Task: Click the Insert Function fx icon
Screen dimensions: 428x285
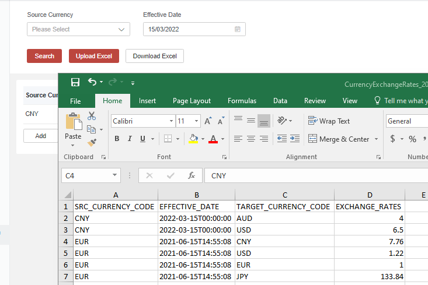Action: (x=192, y=175)
